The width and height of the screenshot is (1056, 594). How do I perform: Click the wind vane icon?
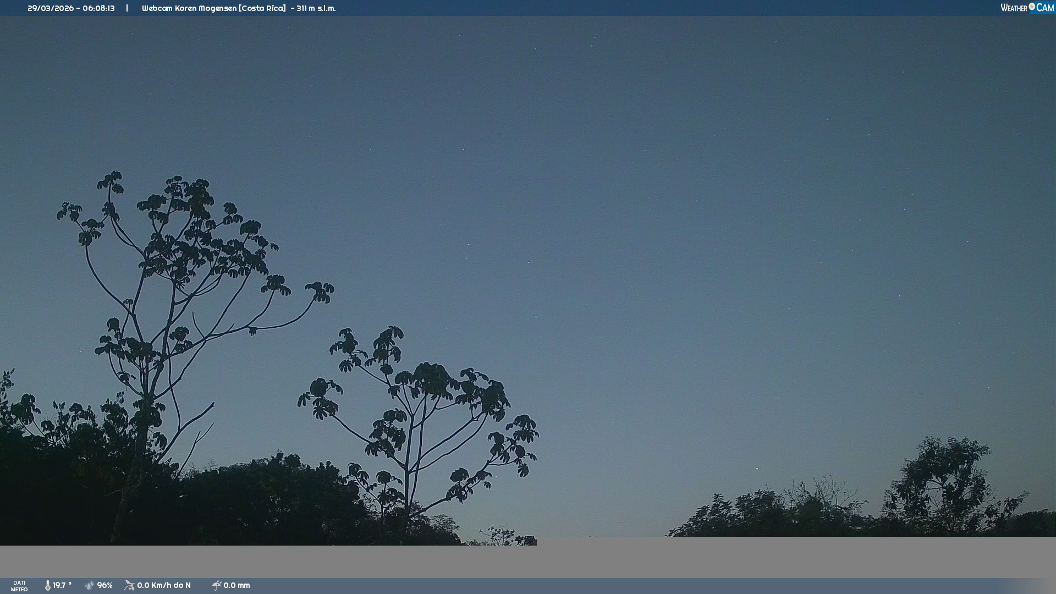(129, 585)
